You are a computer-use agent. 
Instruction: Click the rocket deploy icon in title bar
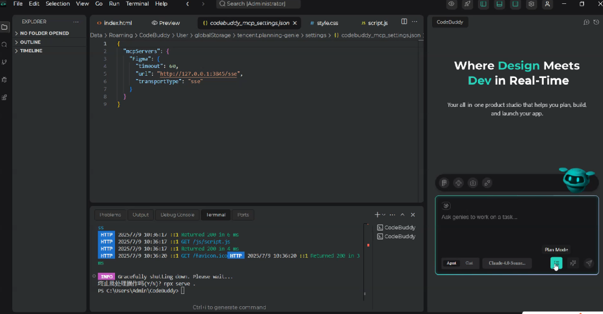(467, 4)
